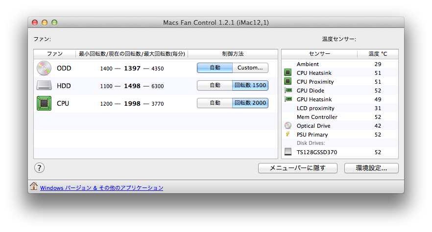Click the 温度 °C column header
The width and height of the screenshot is (432, 232).
378,54
